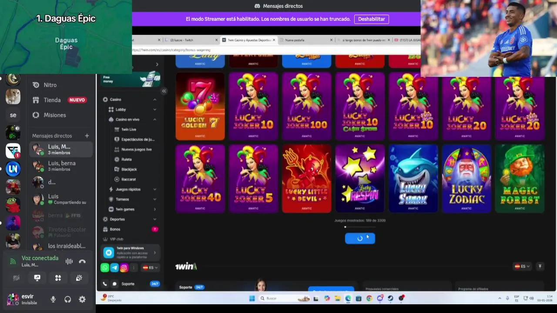557x313 pixels.
Task: Open the Free money banner
Action: (x=131, y=80)
